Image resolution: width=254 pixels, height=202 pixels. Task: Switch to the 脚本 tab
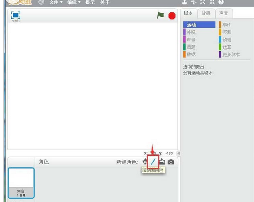coord(189,13)
